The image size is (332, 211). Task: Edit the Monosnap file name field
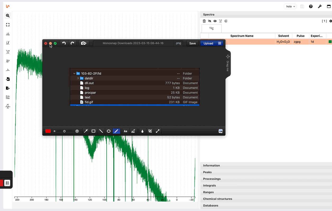[x=133, y=43]
